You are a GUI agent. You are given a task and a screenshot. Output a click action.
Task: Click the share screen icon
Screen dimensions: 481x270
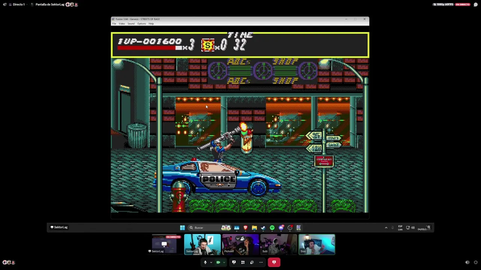pyautogui.click(x=234, y=262)
